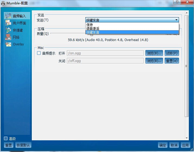
Task: Select the 快捷键 shortcuts icon
Action: 8,30
